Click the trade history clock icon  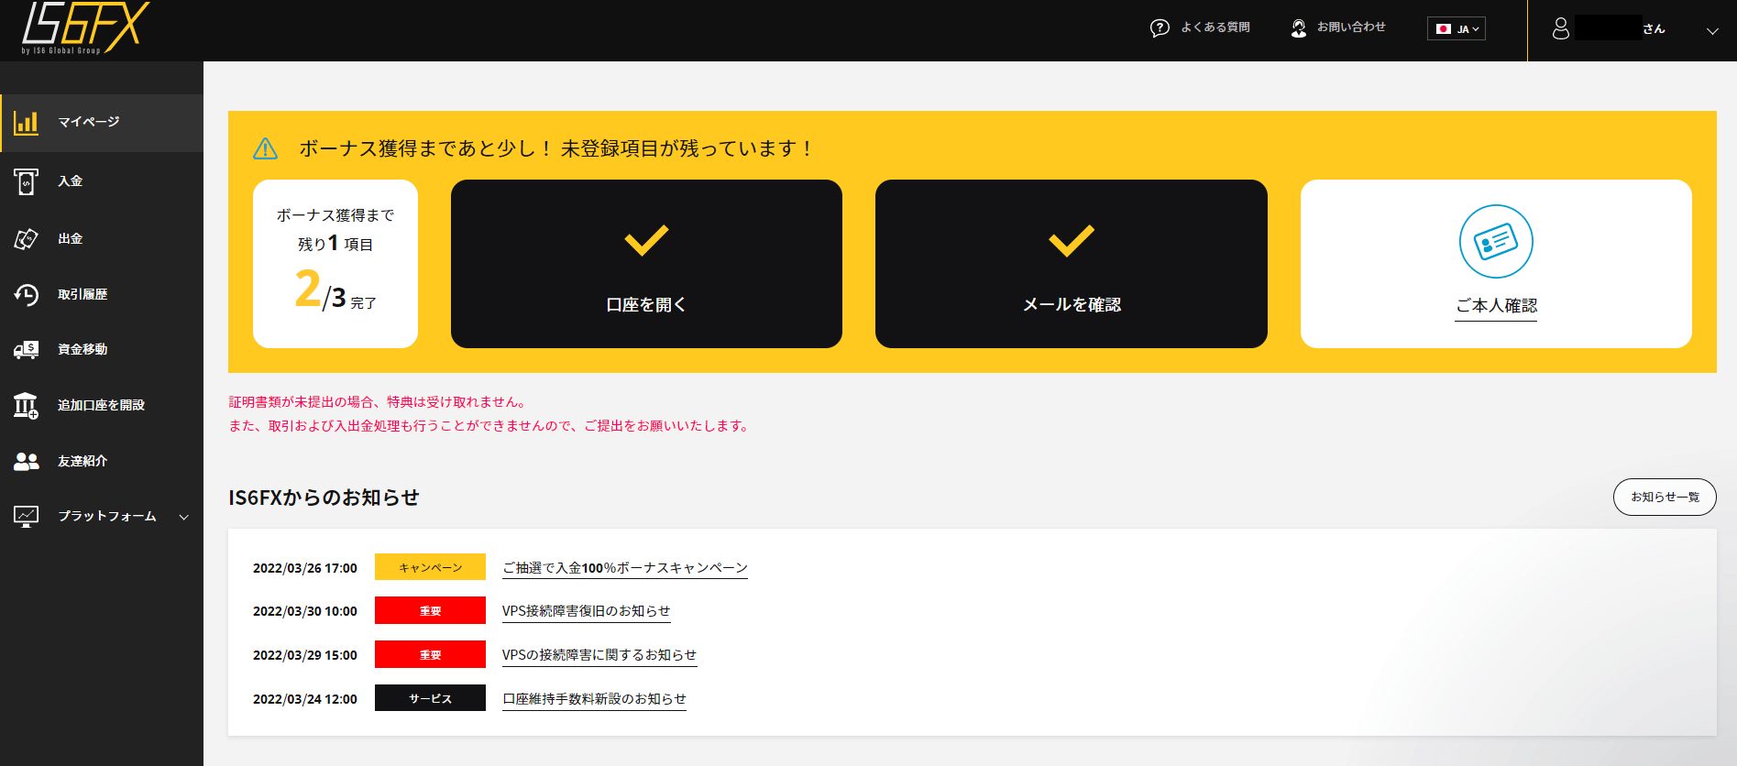(27, 294)
